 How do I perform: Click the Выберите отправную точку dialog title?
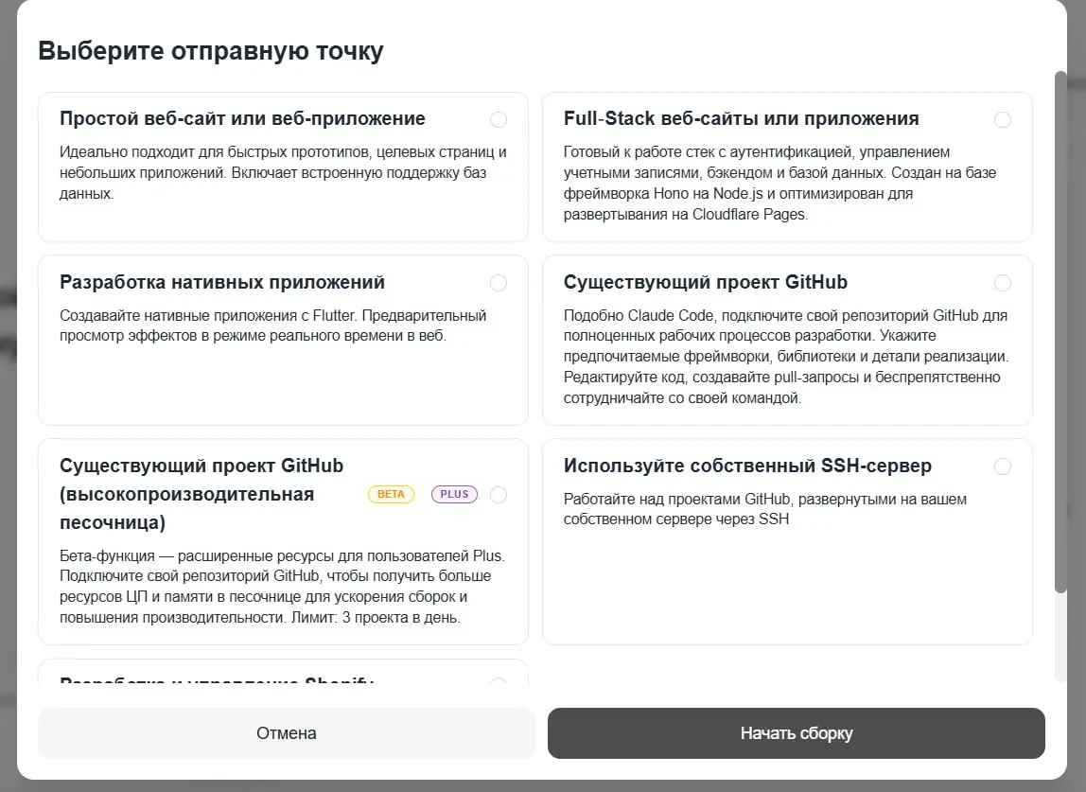tap(210, 50)
